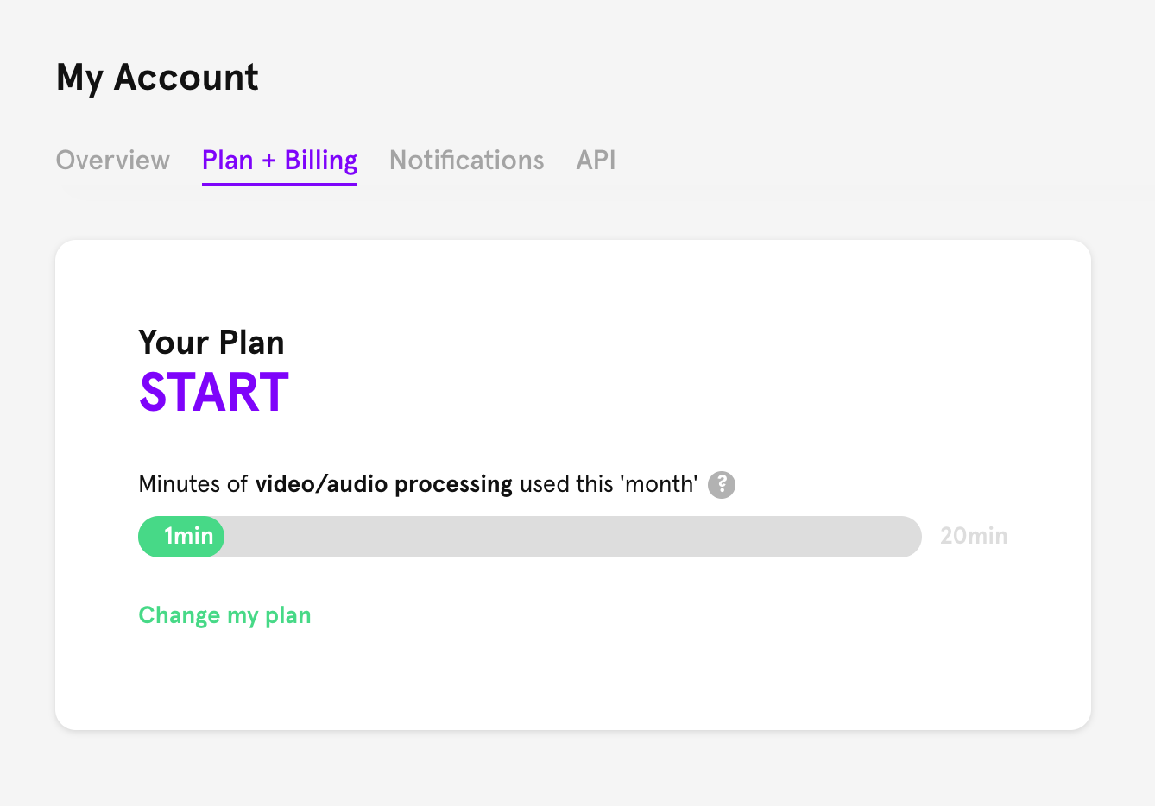The width and height of the screenshot is (1155, 806).
Task: Click the 1min text inside progress bar
Action: click(x=189, y=536)
